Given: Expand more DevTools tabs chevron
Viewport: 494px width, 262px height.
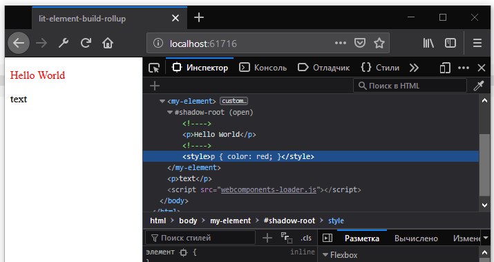Looking at the screenshot, I should 414,68.
